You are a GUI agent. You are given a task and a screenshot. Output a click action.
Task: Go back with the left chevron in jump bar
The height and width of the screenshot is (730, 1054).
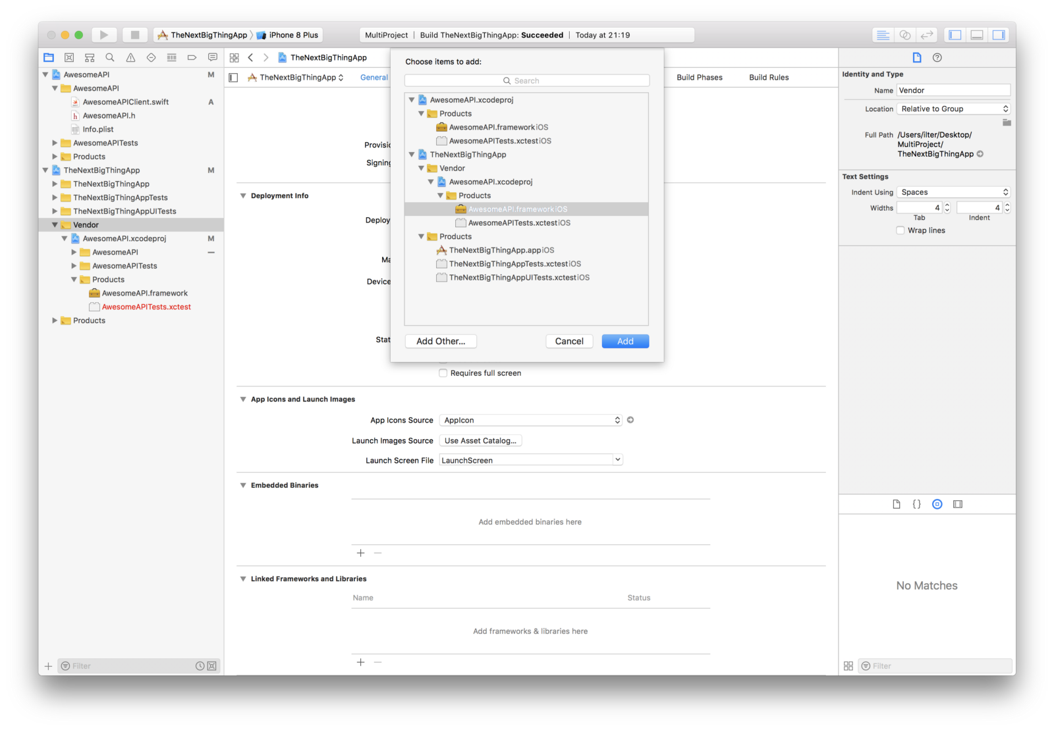[250, 58]
